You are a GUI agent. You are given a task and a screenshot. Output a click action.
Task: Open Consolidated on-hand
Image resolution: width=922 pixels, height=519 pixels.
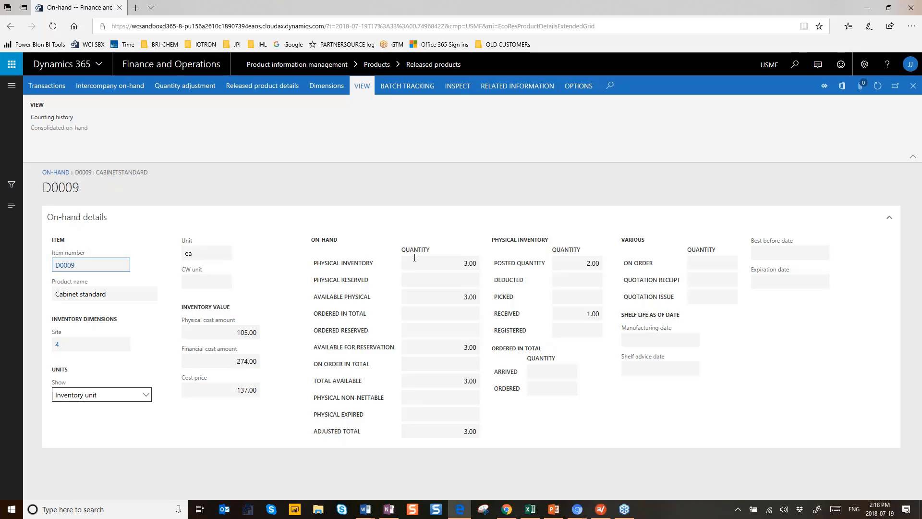pos(59,127)
